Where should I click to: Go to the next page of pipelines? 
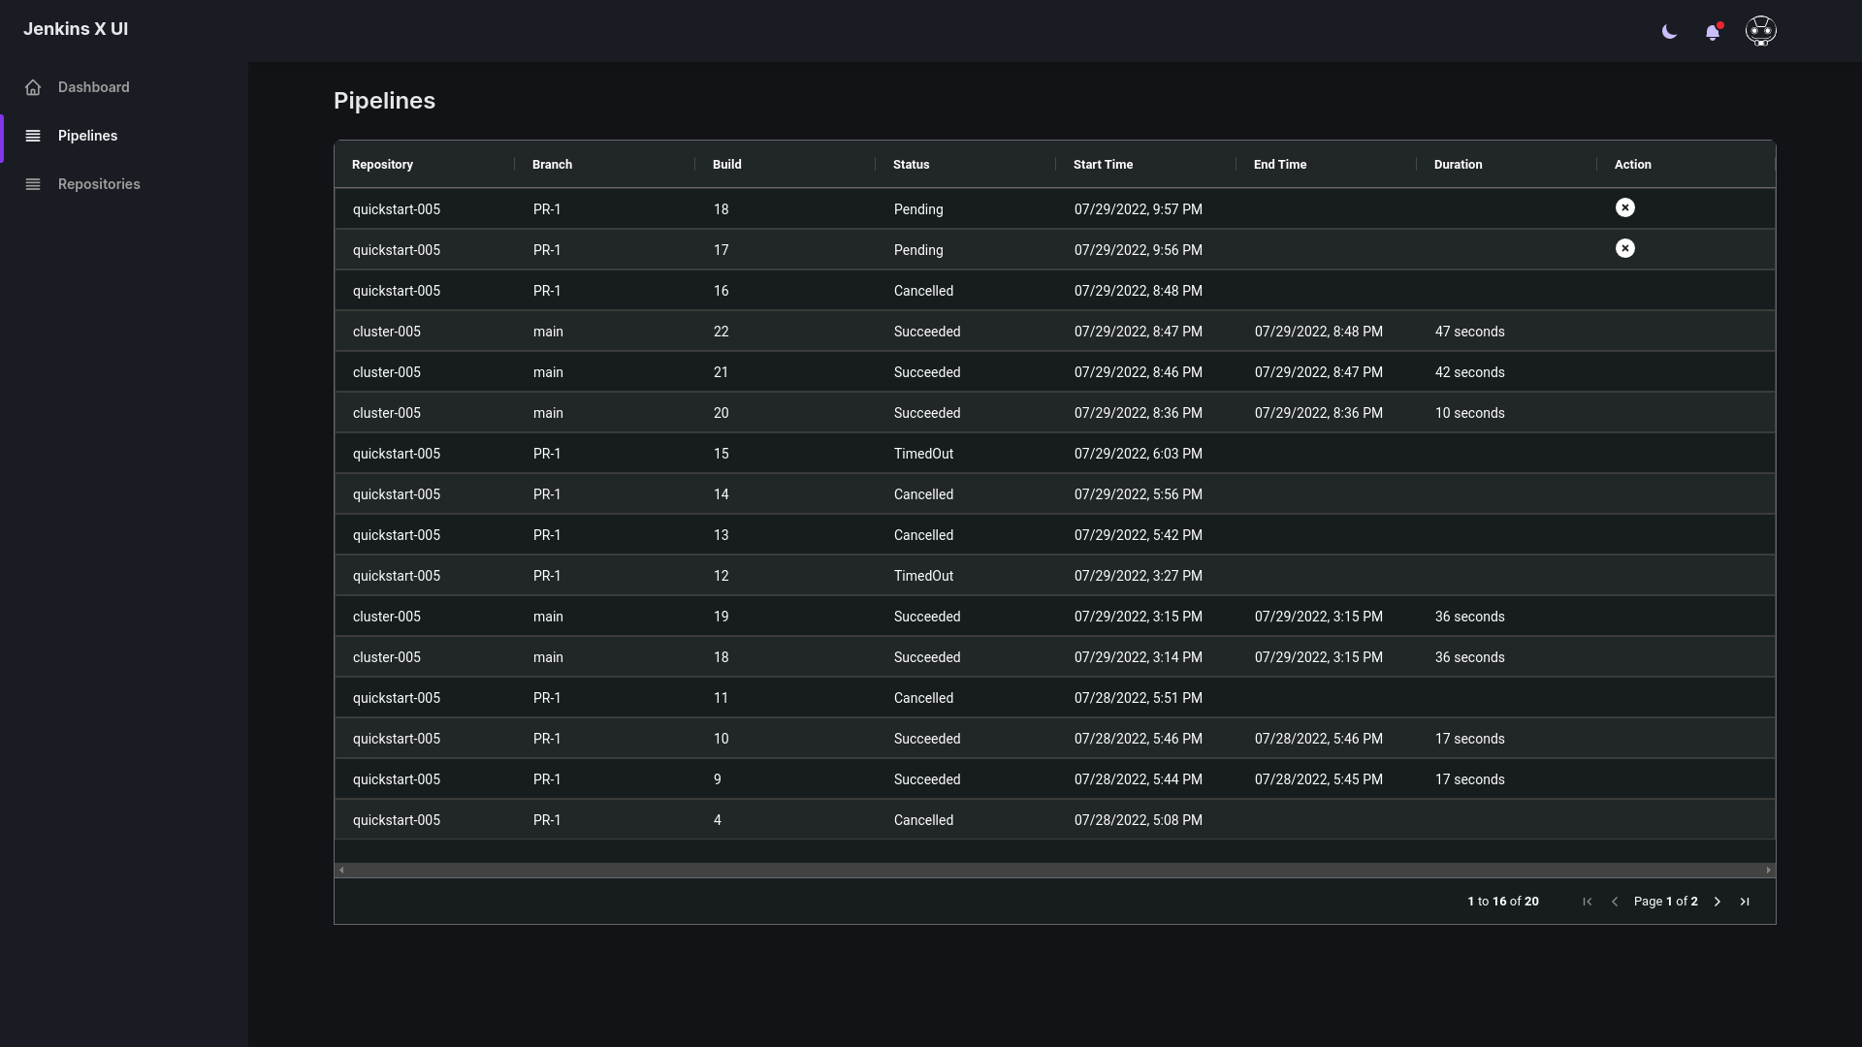pos(1717,902)
